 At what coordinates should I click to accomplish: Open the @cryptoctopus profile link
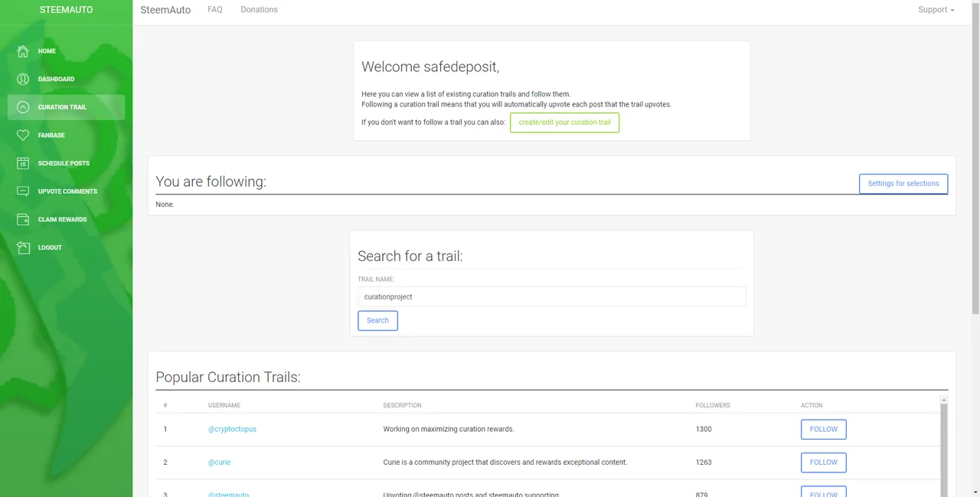click(232, 429)
